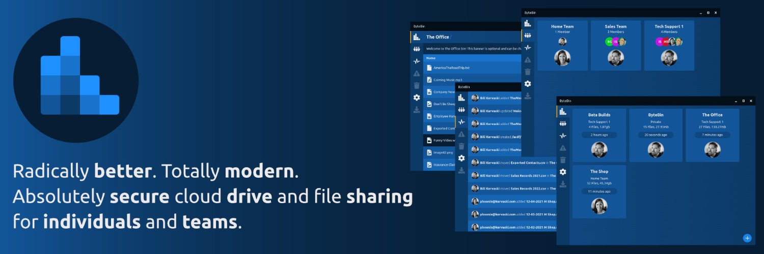764x254 pixels.
Task: Click Bins icon in the teams window sidebar
Action: pyautogui.click(x=528, y=23)
